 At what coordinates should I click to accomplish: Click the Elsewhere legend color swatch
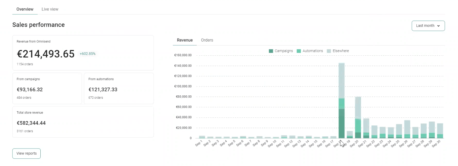click(329, 51)
